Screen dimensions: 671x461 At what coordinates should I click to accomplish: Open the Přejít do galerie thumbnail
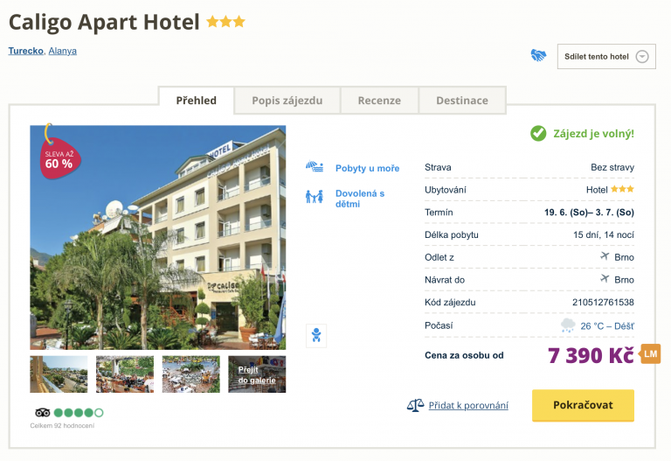coord(257,374)
